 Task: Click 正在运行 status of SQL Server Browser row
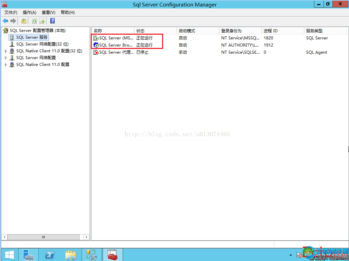pyautogui.click(x=144, y=45)
